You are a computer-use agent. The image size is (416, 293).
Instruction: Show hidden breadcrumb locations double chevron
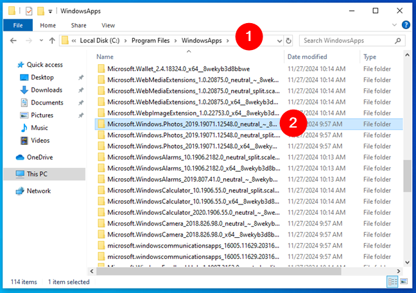pyautogui.click(x=74, y=41)
